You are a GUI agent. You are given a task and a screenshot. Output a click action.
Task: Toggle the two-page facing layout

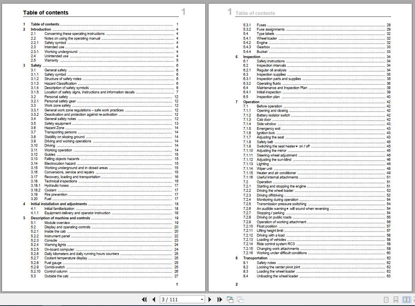[x=406, y=300]
